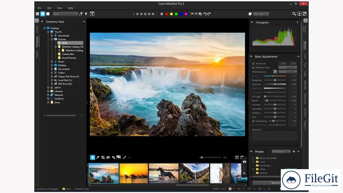Enable the Sharpening checkbox
343x193 pixels.
(253, 121)
